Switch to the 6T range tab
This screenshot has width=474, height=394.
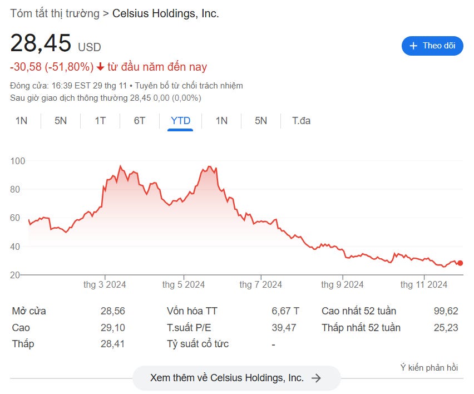(140, 120)
